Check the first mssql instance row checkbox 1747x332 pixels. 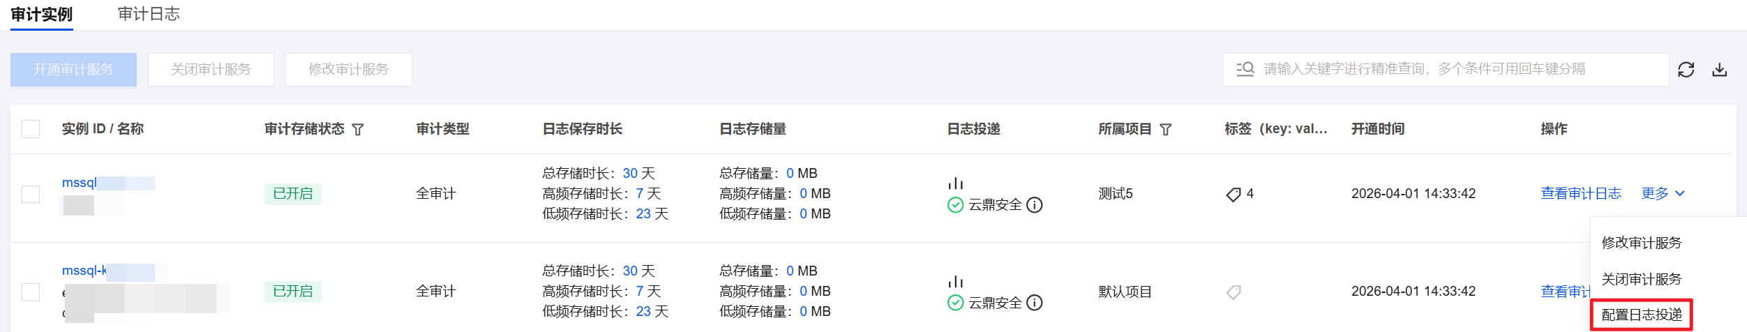coord(31,194)
